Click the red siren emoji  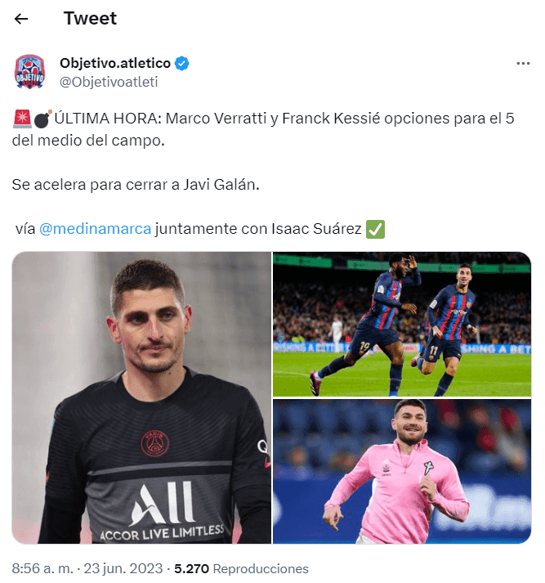22,119
